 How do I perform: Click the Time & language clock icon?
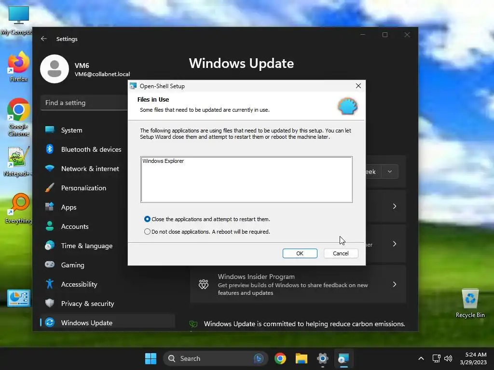point(50,245)
